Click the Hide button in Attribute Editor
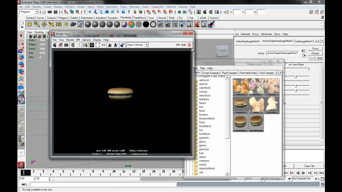Screen dimensions: 342x192 [320, 58]
